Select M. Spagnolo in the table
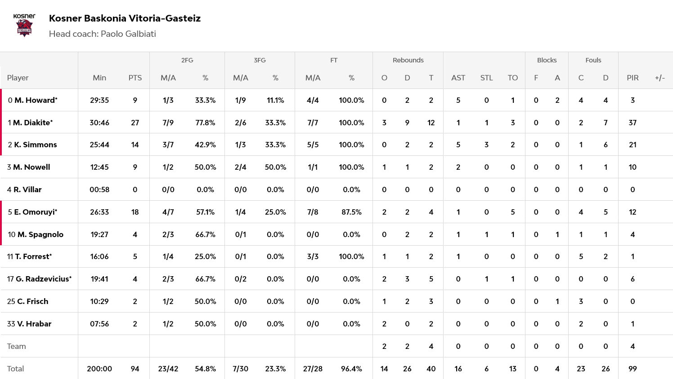673x379 pixels. tap(40, 234)
